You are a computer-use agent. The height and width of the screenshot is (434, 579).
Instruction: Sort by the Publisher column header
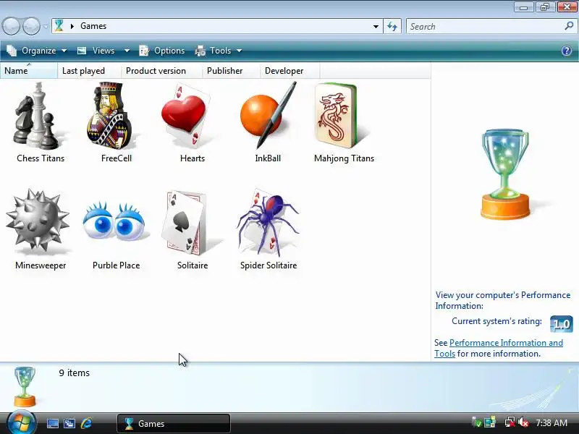point(231,70)
